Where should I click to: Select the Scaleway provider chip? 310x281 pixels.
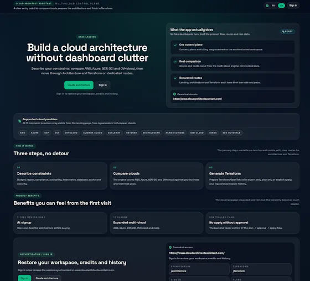[114, 132]
